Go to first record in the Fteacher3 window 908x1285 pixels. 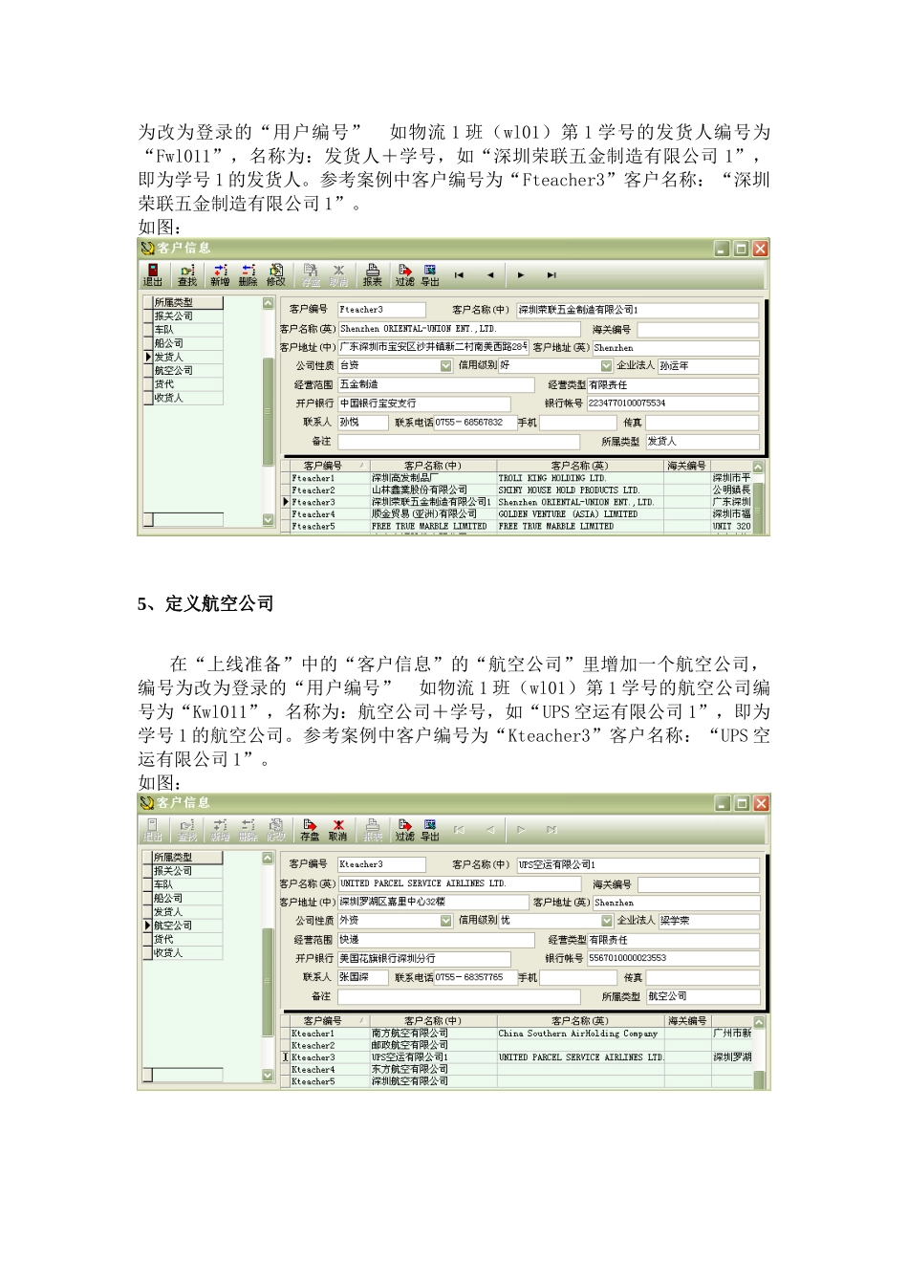pos(460,274)
